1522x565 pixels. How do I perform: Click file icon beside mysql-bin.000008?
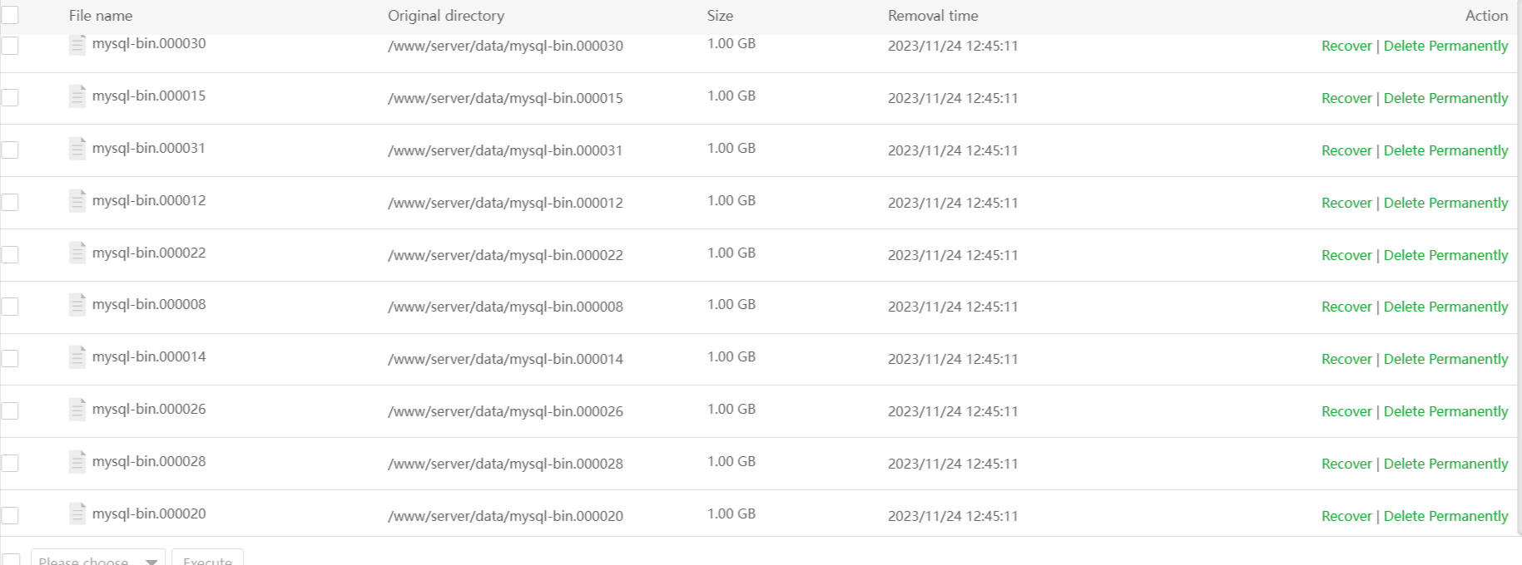pos(77,305)
